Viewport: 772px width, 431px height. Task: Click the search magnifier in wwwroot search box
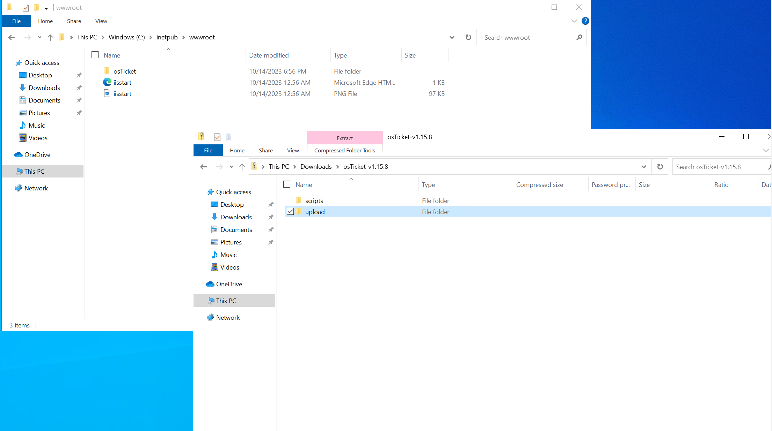click(579, 37)
